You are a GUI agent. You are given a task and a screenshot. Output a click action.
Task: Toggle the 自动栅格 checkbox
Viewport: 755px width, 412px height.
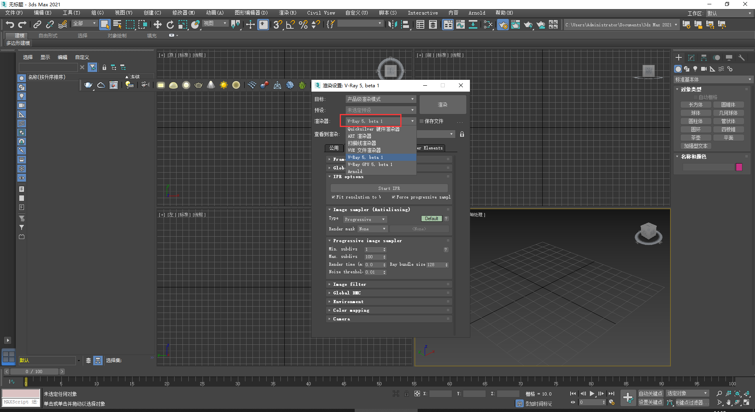pos(695,97)
